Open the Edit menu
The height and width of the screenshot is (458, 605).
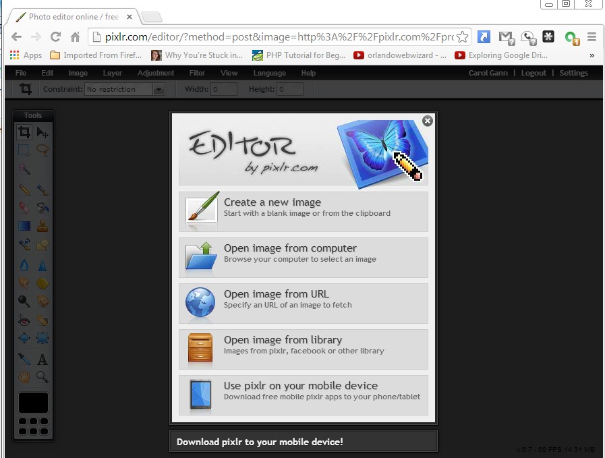[47, 73]
